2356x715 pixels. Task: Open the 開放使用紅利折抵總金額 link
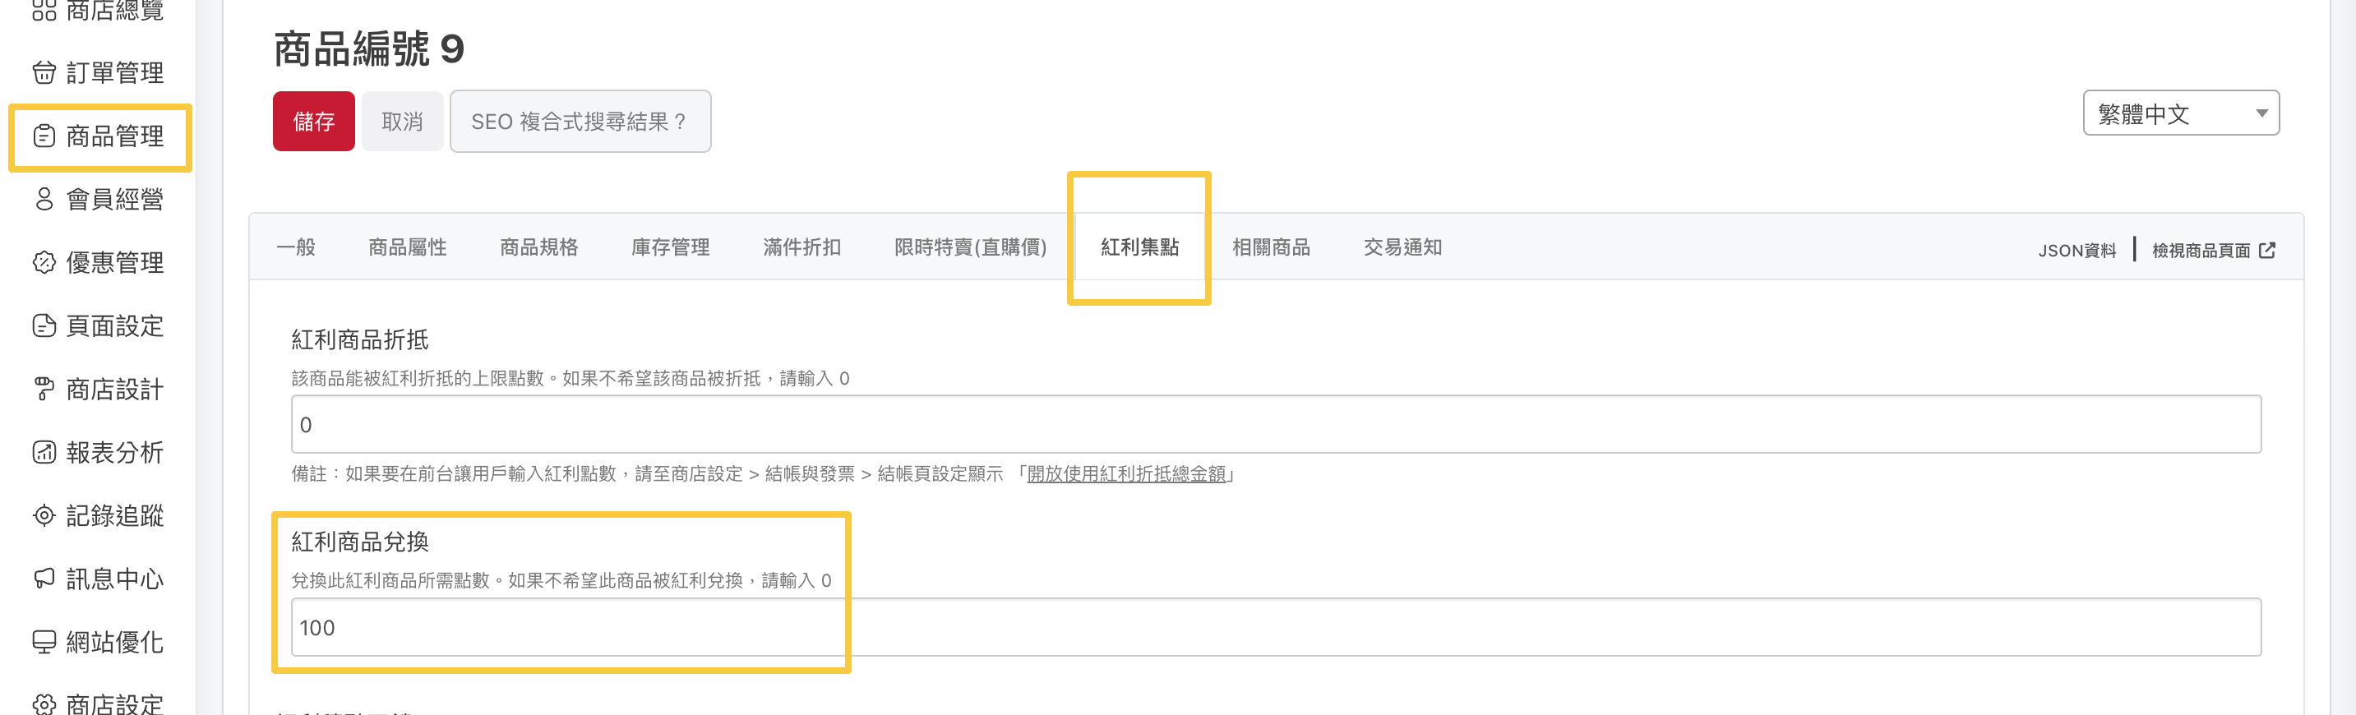point(1126,473)
